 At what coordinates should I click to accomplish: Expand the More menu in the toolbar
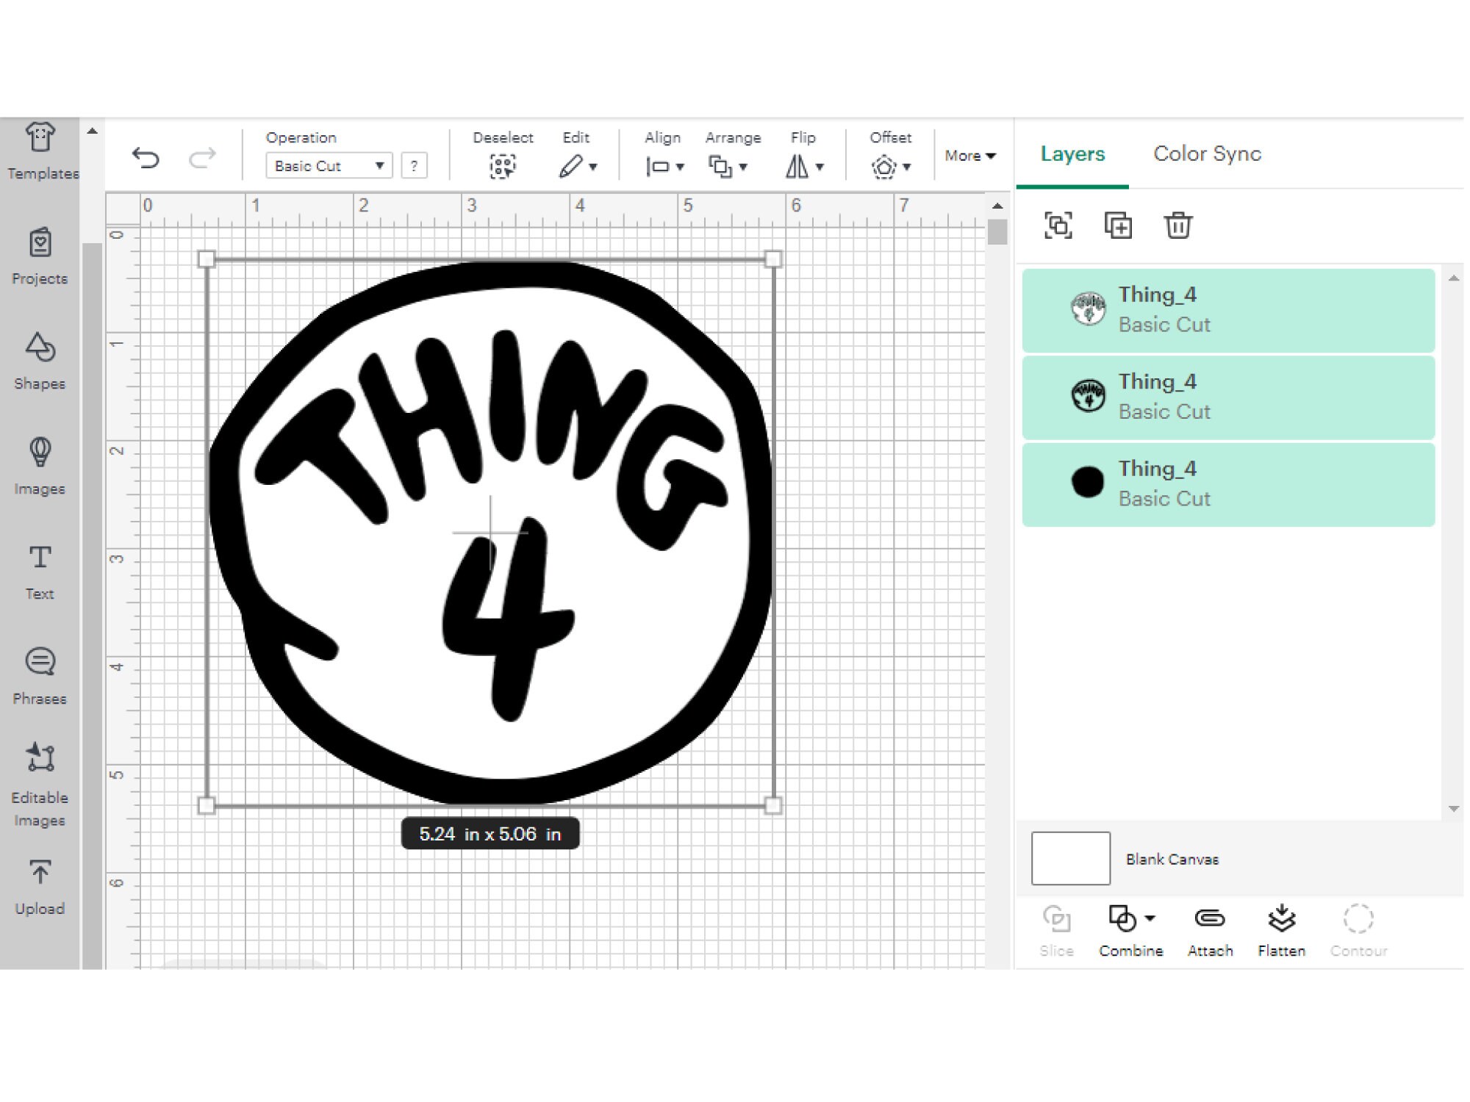coord(970,156)
